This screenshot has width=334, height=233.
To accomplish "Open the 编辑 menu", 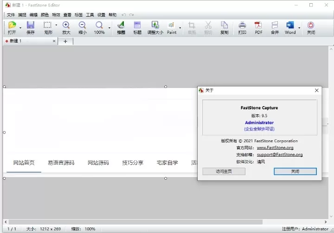I will coord(33,15).
